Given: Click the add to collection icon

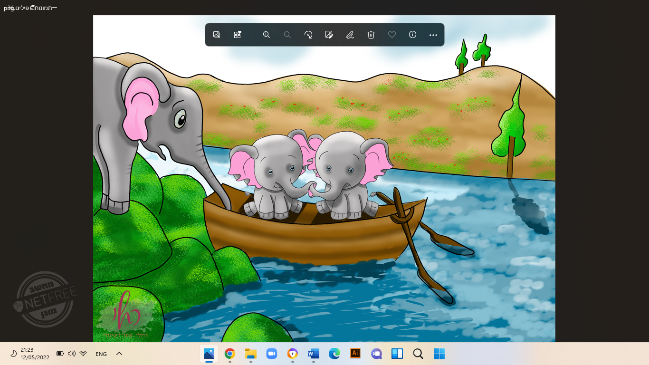Looking at the screenshot, I should tap(238, 35).
